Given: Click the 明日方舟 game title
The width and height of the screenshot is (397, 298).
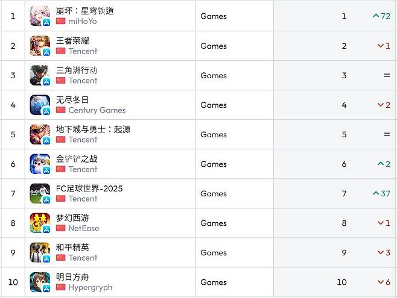Looking at the screenshot, I should pos(72,277).
